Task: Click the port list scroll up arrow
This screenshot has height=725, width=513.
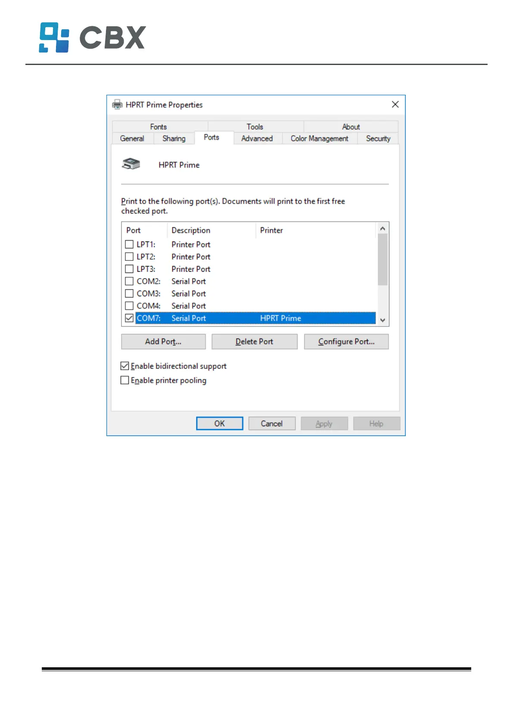Action: point(382,229)
